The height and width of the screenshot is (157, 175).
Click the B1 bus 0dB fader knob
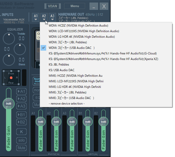click(x=88, y=122)
